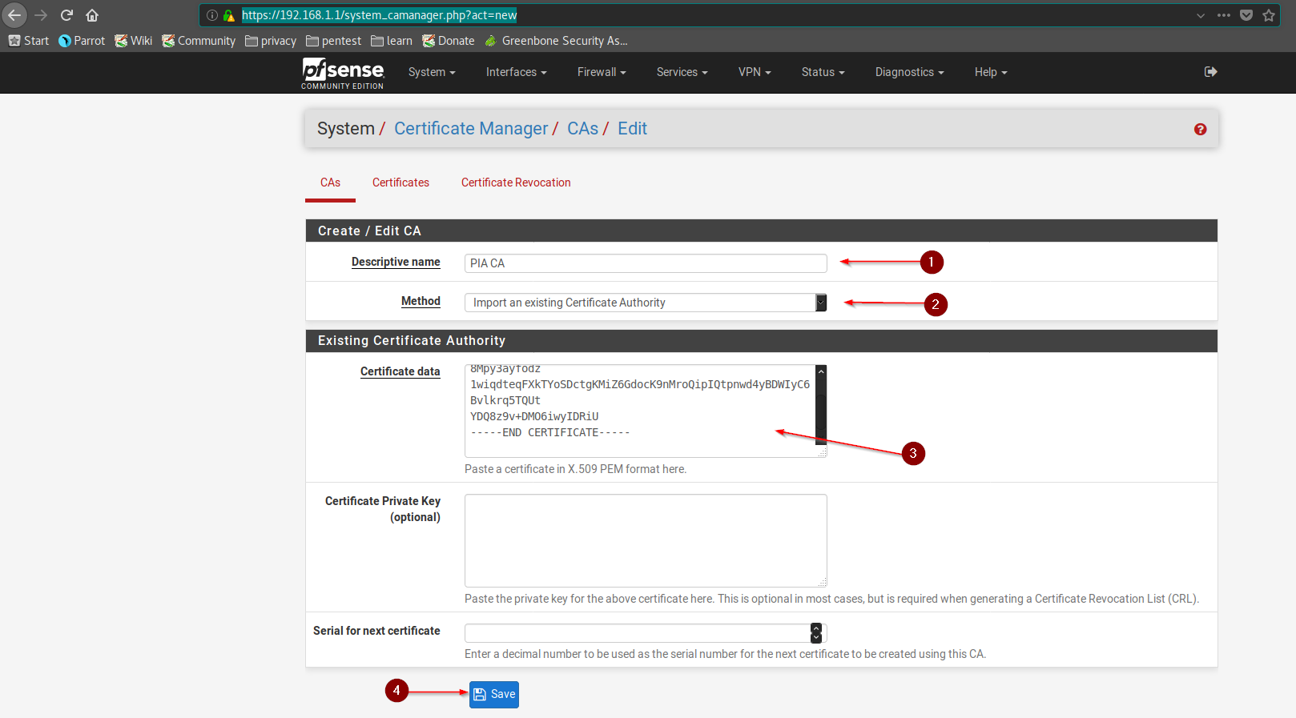The height and width of the screenshot is (718, 1296).
Task: Click the browser reload icon
Action: 66,15
